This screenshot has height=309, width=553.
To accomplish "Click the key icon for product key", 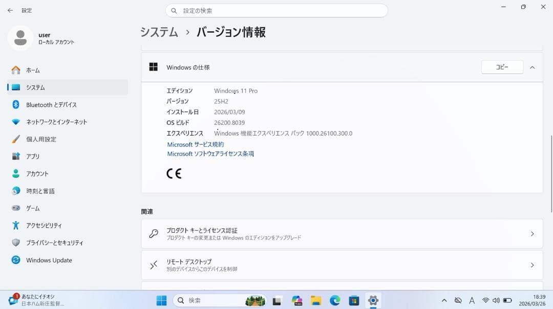I will (x=154, y=234).
